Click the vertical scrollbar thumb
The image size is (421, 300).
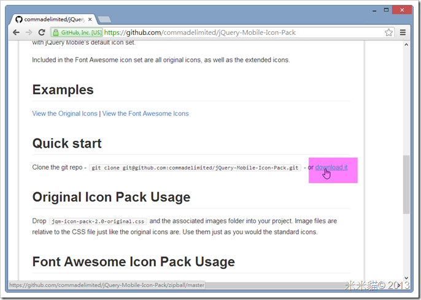pos(406,184)
